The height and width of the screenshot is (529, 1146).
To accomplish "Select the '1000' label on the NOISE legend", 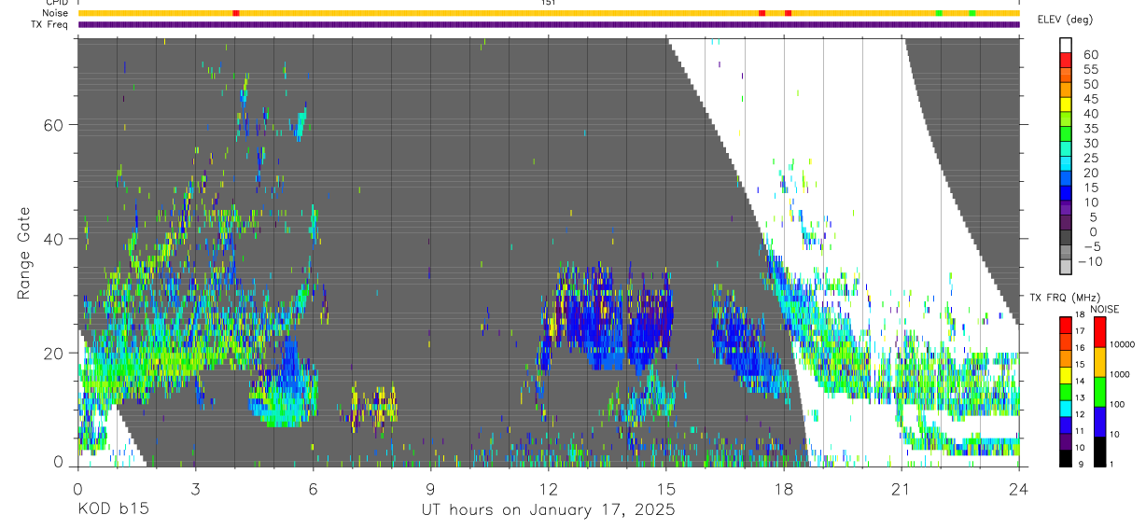I will point(1120,374).
